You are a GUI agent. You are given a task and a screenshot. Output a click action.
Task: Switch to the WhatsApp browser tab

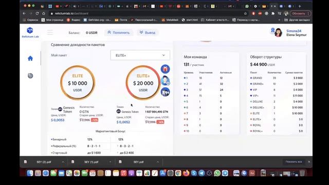click(247, 6)
